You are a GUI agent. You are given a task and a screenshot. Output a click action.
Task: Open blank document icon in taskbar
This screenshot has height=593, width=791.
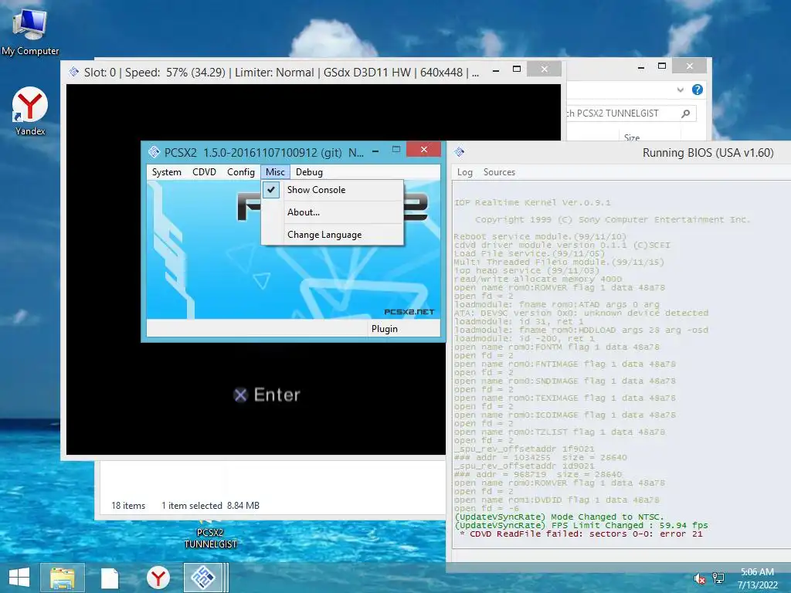pyautogui.click(x=110, y=578)
